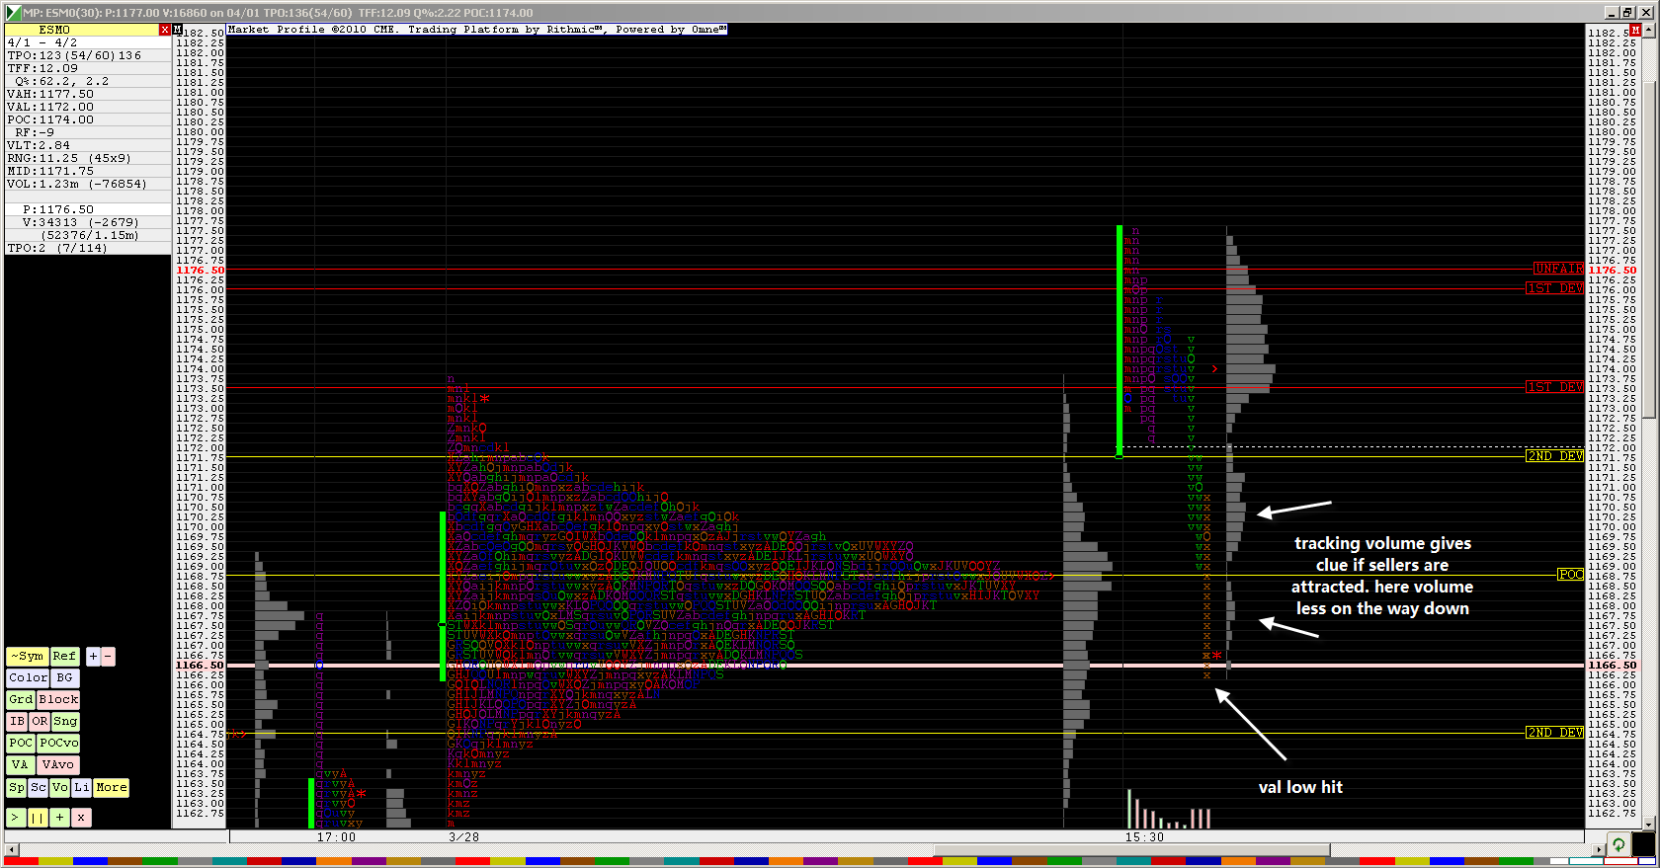
Task: Click the upper yellow 2ND DEV label
Action: (x=1555, y=456)
